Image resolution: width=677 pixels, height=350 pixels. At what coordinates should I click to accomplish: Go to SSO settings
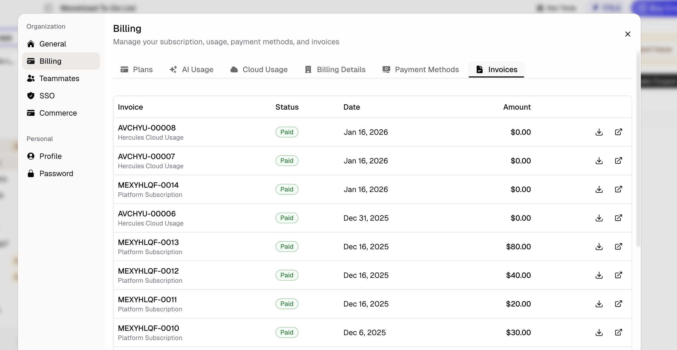[x=61, y=96]
